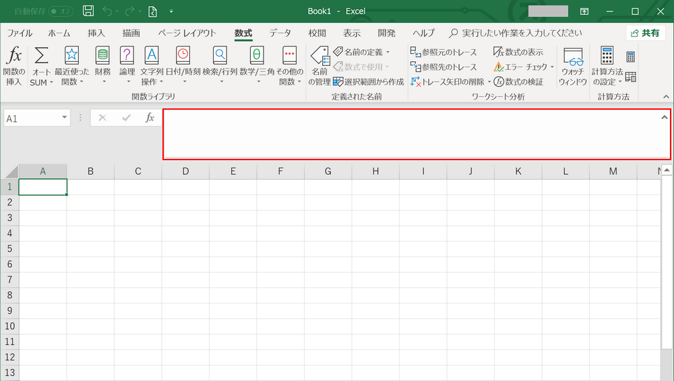Select column D header
Image resolution: width=674 pixels, height=381 pixels.
[185, 171]
